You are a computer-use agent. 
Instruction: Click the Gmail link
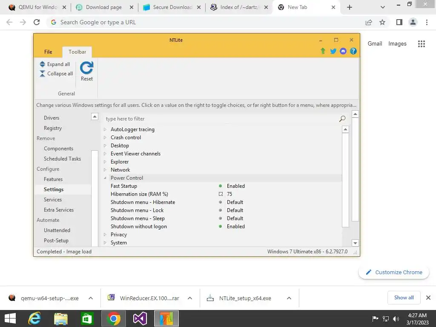(x=375, y=44)
